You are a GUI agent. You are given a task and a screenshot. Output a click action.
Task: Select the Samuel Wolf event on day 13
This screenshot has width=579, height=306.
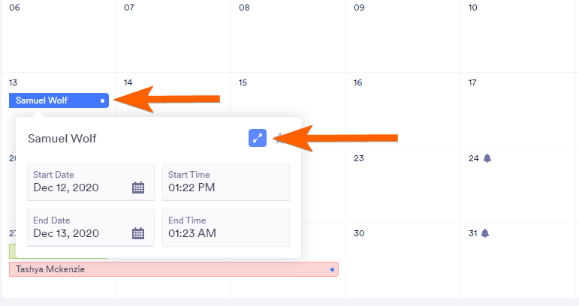(x=53, y=100)
